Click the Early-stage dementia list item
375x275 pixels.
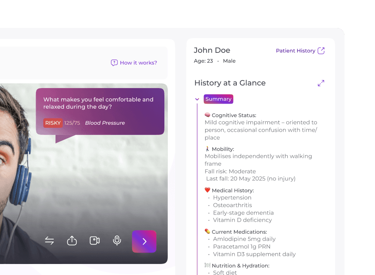click(243, 213)
